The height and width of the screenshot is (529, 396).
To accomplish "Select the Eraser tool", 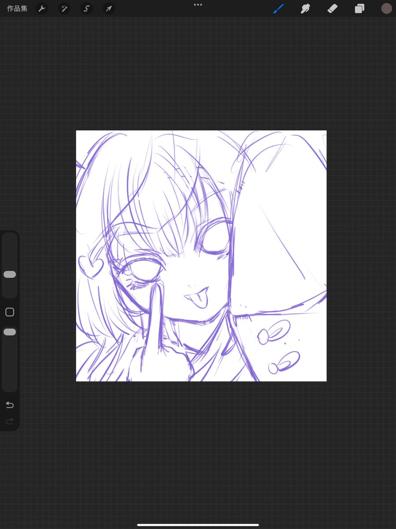I will [x=333, y=8].
